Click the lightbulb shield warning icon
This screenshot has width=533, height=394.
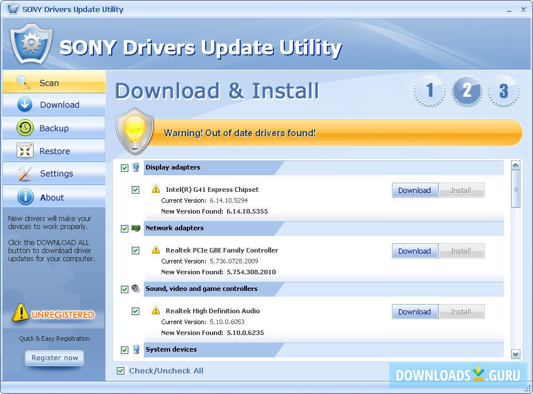pyautogui.click(x=135, y=131)
